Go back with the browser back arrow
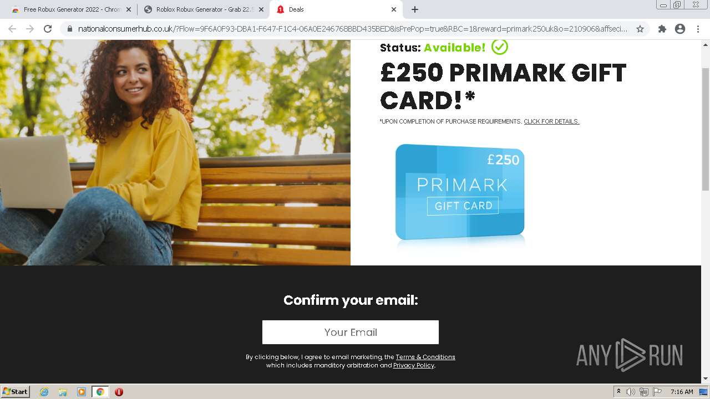Viewport: 710px width, 399px height. click(x=12, y=29)
